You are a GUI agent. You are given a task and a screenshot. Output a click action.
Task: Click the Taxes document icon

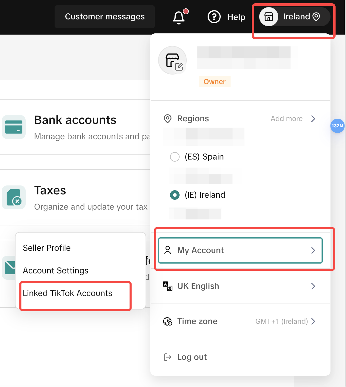click(14, 197)
